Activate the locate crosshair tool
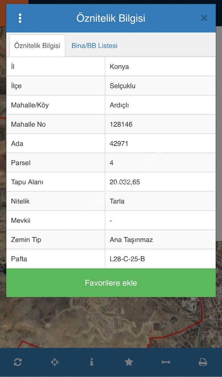This screenshot has height=377, width=222. click(x=55, y=362)
